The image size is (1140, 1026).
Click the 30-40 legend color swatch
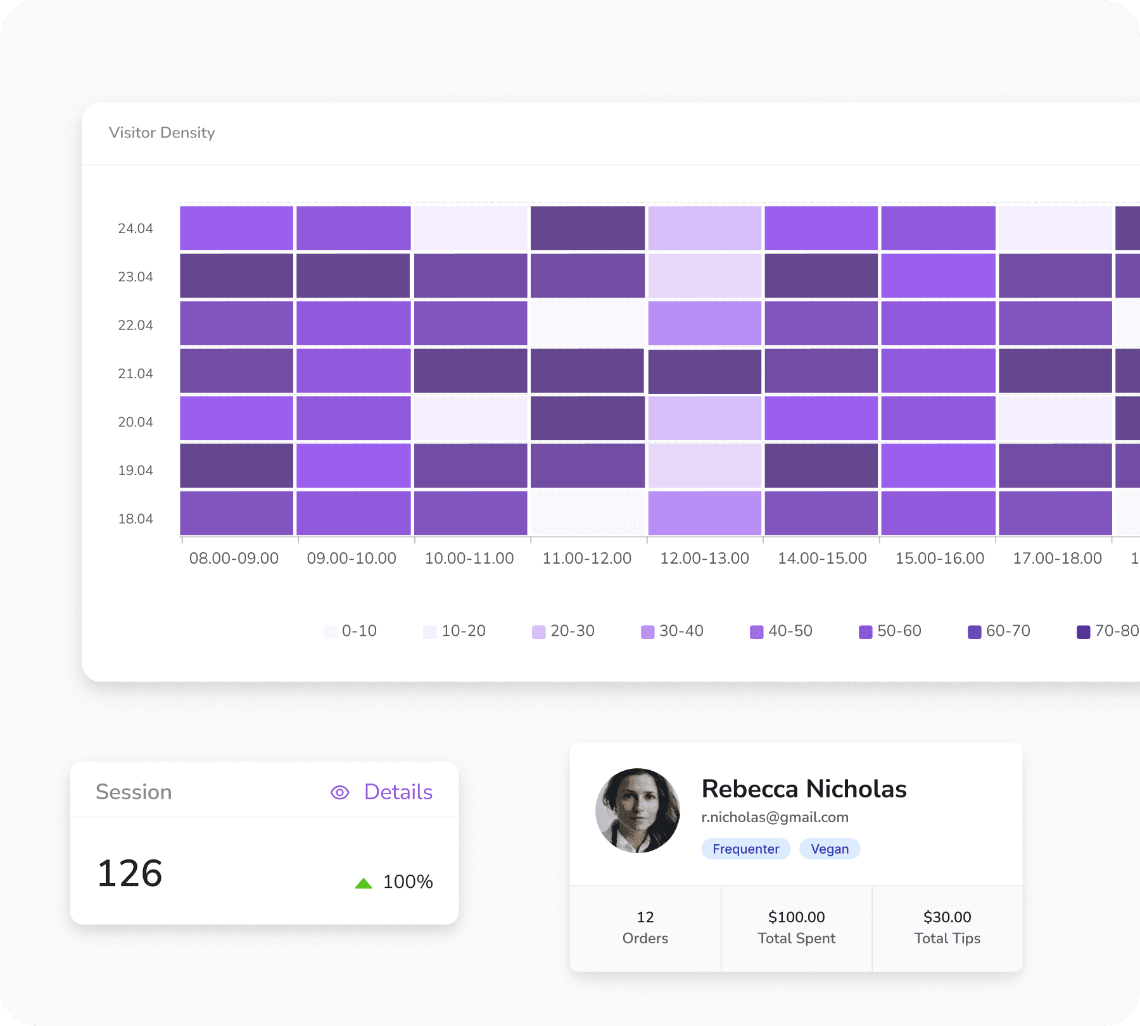pyautogui.click(x=647, y=632)
